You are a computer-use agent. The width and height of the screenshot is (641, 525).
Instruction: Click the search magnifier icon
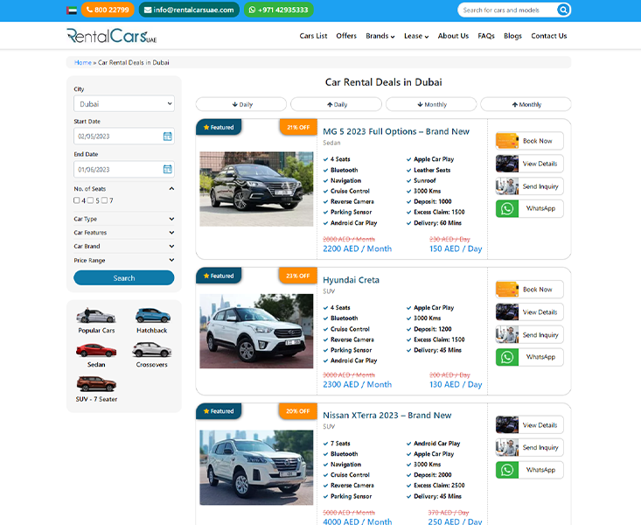[563, 10]
